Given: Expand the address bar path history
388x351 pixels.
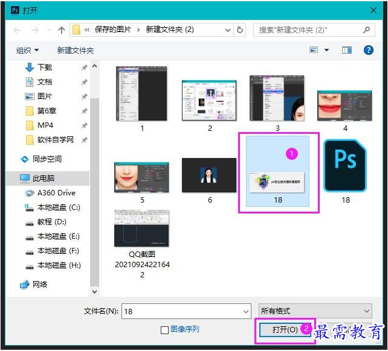Looking at the screenshot, I should 228,30.
